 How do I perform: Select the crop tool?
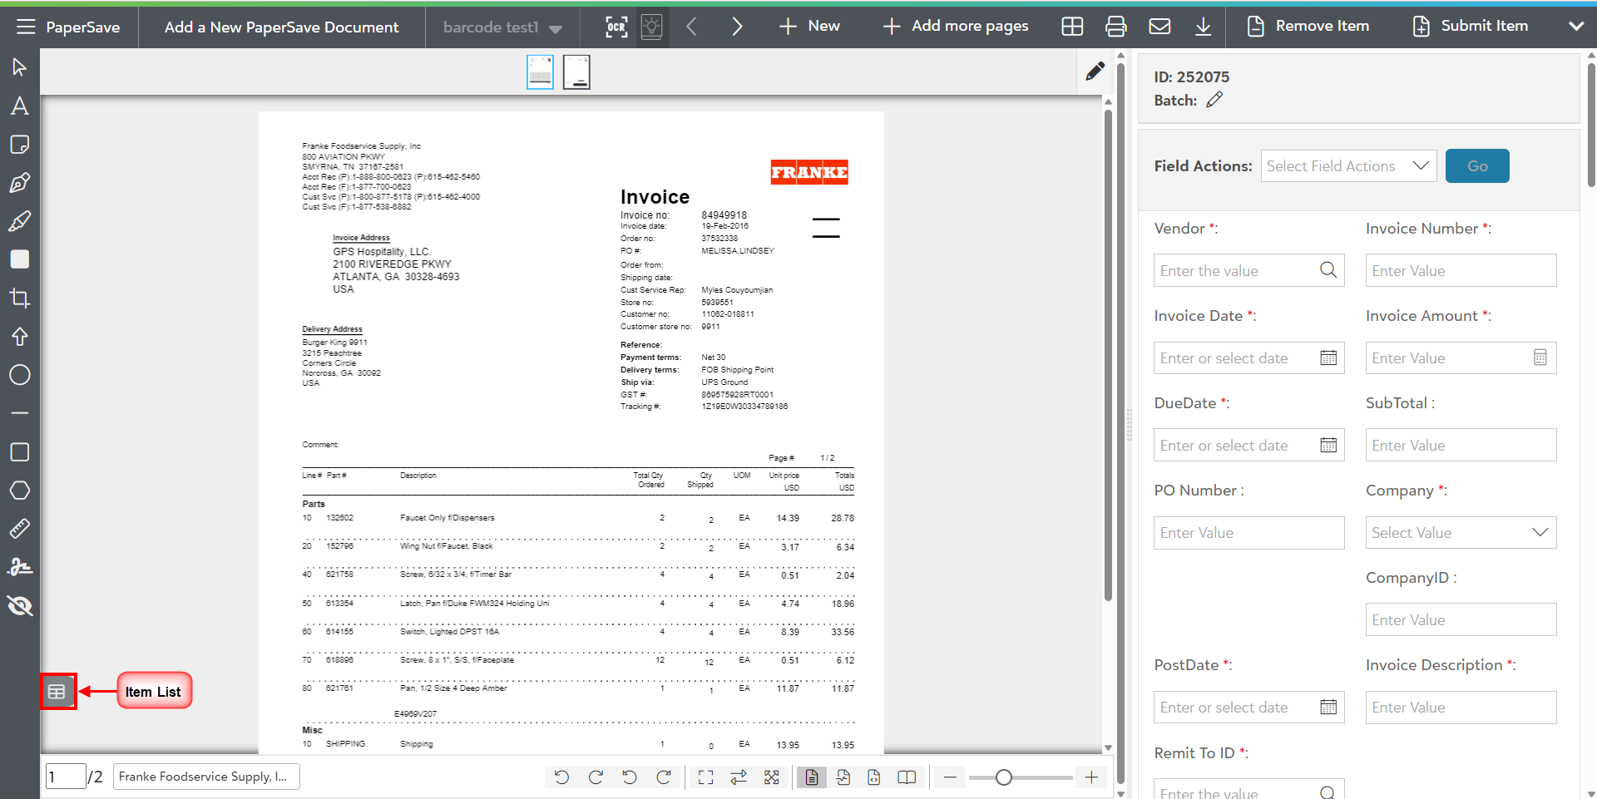[20, 298]
